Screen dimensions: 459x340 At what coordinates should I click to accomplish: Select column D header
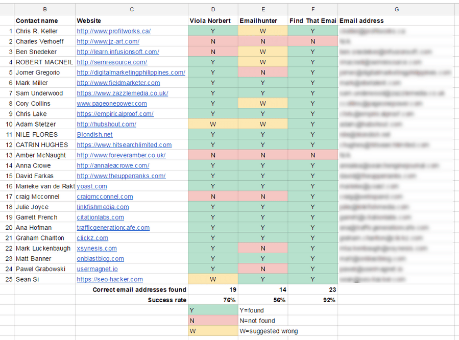click(x=213, y=9)
